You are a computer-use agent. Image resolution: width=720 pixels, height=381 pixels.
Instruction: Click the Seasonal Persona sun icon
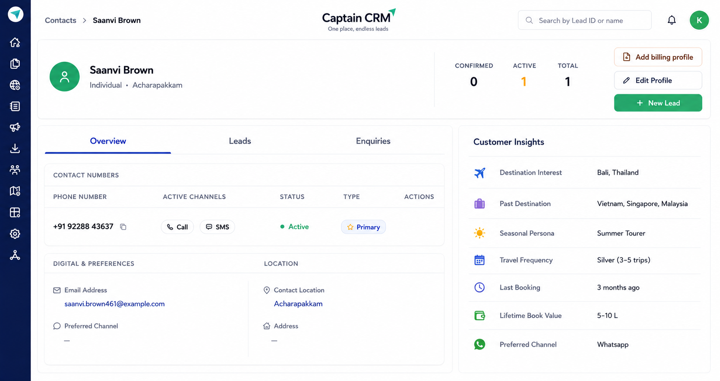(x=480, y=233)
